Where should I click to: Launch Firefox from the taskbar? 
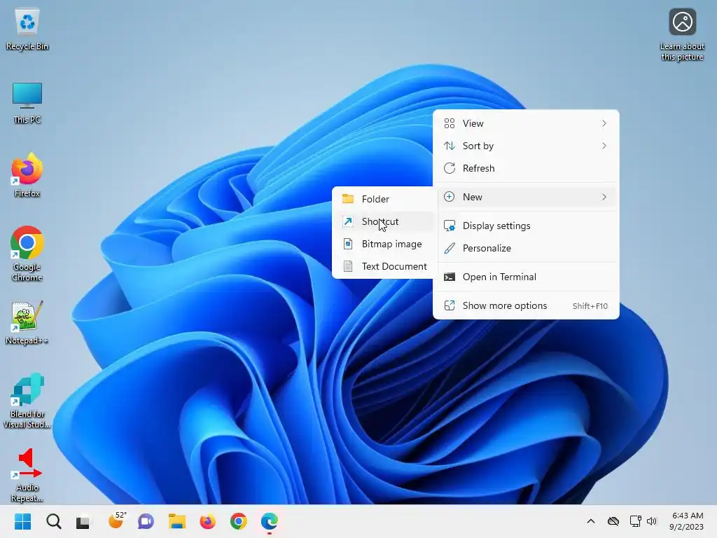tap(207, 521)
